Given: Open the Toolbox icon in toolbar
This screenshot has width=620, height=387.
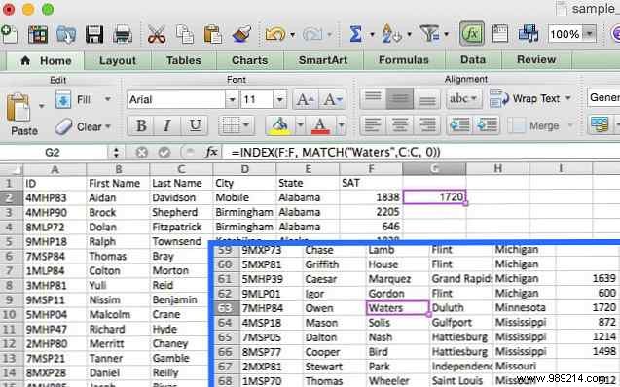Looking at the screenshot, I should point(500,34).
